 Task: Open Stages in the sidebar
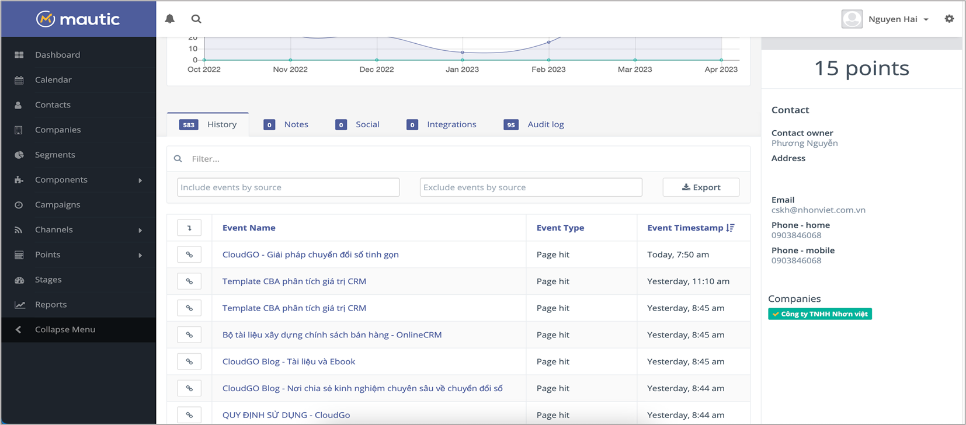click(x=48, y=280)
